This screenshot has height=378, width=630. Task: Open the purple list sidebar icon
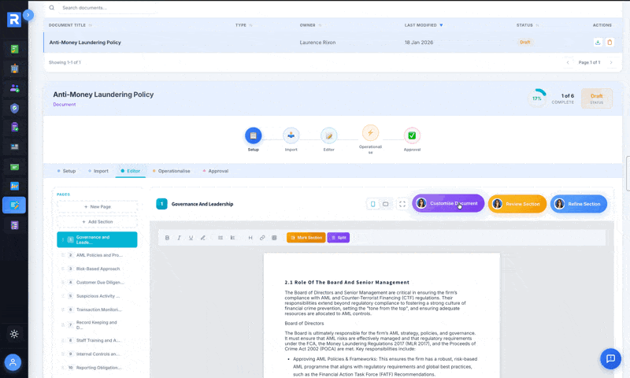tap(14, 225)
